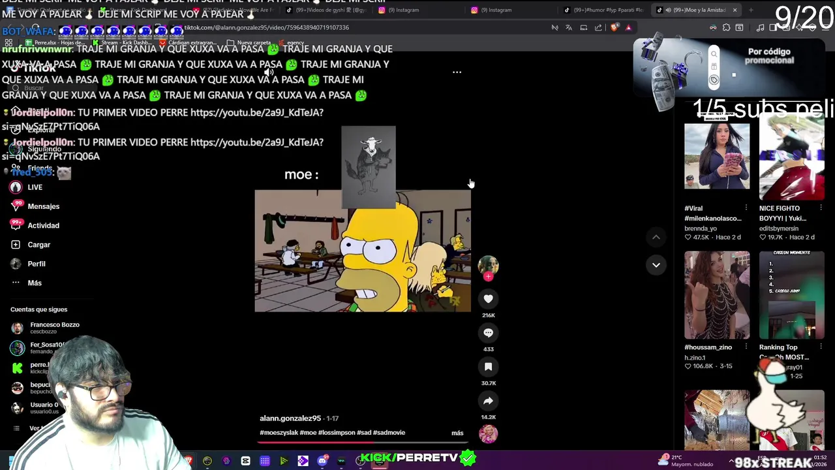Open the Perfil avatar icon in sidebar
The height and width of the screenshot is (470, 835).
coord(16,264)
